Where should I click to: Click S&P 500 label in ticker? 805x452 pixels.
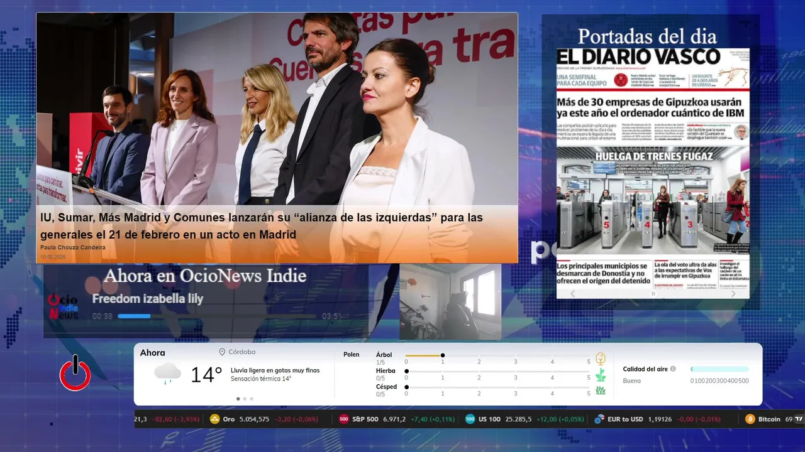coord(365,419)
